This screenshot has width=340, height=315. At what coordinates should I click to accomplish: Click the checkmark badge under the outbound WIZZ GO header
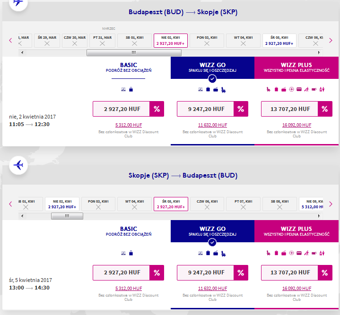[x=212, y=79]
